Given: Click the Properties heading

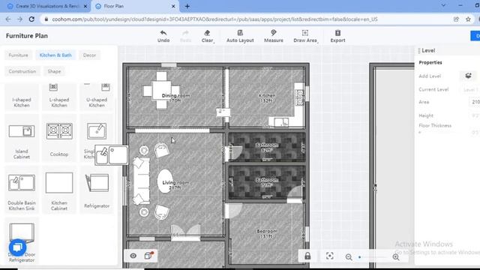Looking at the screenshot, I should coord(430,62).
